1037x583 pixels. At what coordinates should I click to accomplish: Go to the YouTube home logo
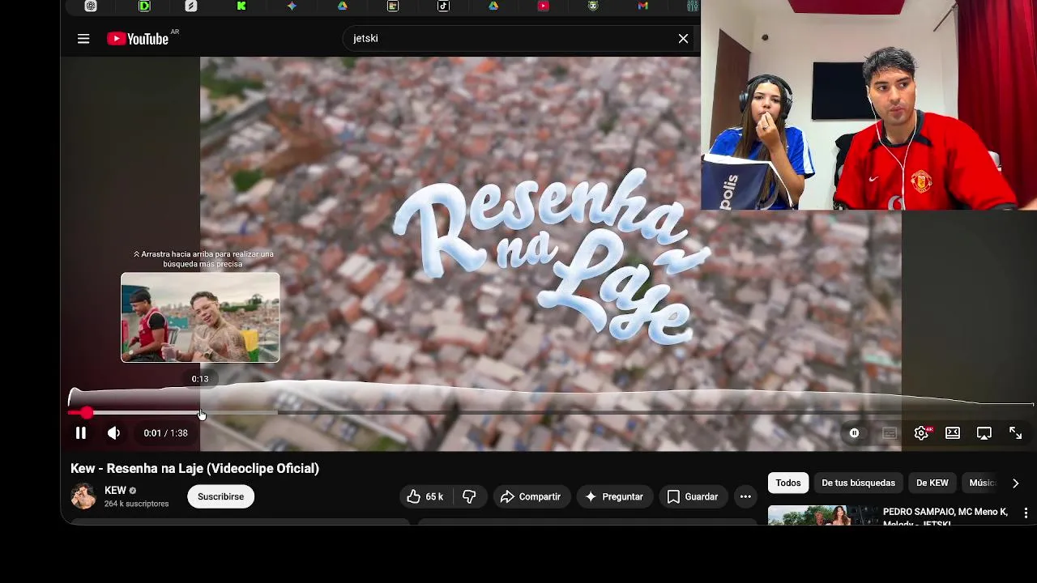[138, 39]
